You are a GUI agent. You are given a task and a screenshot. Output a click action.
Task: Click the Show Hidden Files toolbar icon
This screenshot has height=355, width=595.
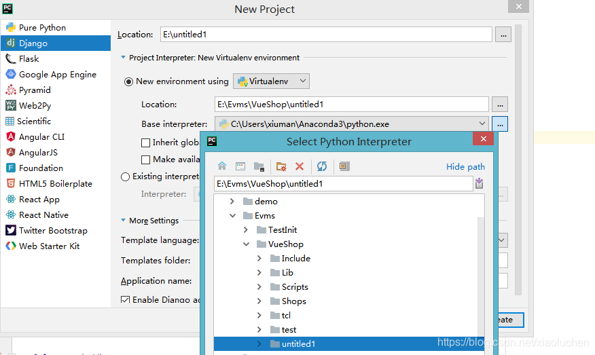[x=344, y=166]
